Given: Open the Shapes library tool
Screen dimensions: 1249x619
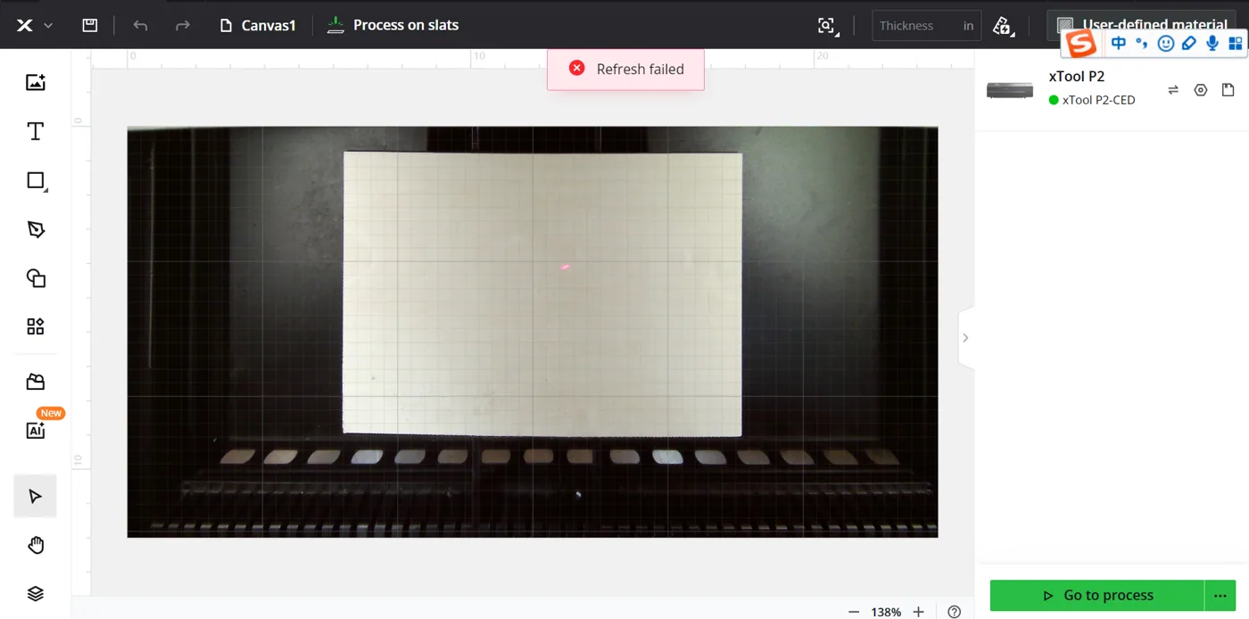Looking at the screenshot, I should [x=36, y=277].
